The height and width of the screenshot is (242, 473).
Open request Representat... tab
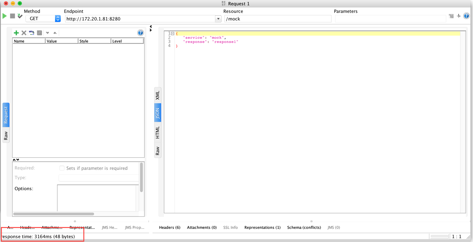(x=82, y=228)
